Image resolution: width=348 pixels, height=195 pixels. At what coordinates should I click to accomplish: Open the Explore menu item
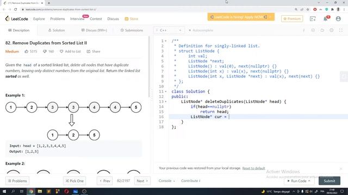(39, 19)
